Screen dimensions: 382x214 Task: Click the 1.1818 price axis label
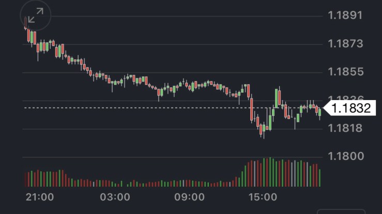(x=345, y=128)
